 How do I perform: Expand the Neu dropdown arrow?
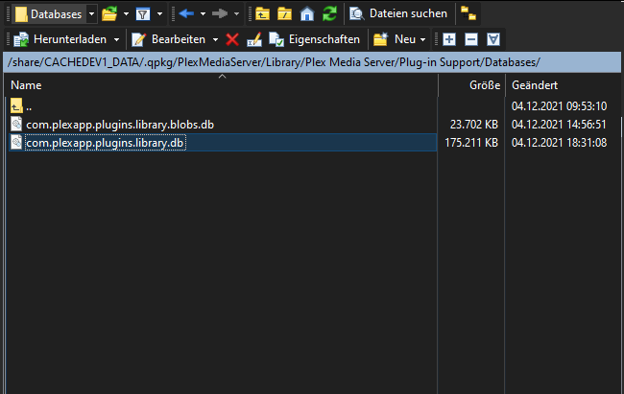422,39
